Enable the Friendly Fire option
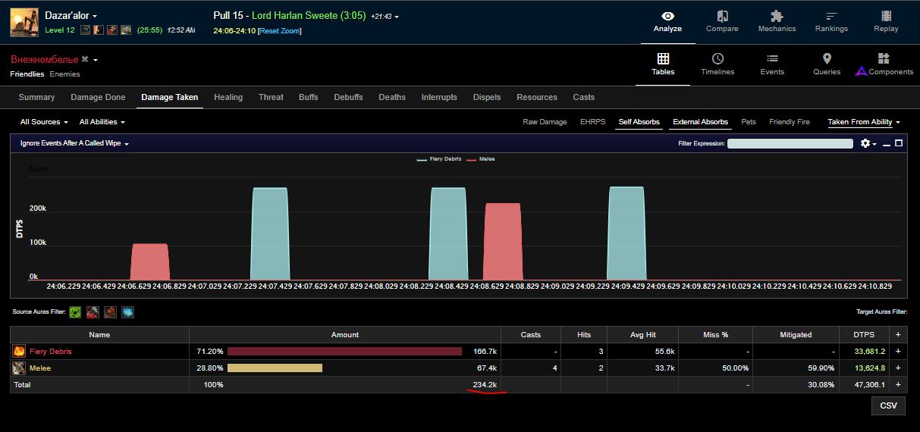The image size is (920, 432). (x=789, y=122)
